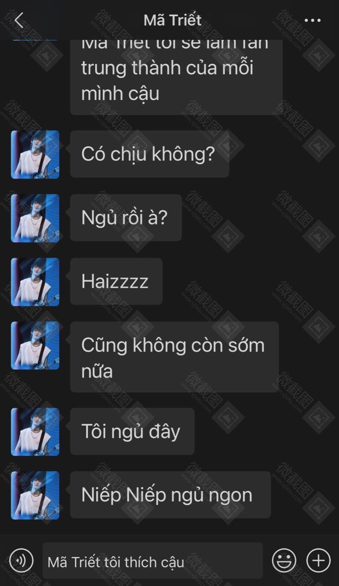Viewport: 339px width, 586px height.
Task: Tap the Mã Triết chat title
Action: (x=172, y=20)
